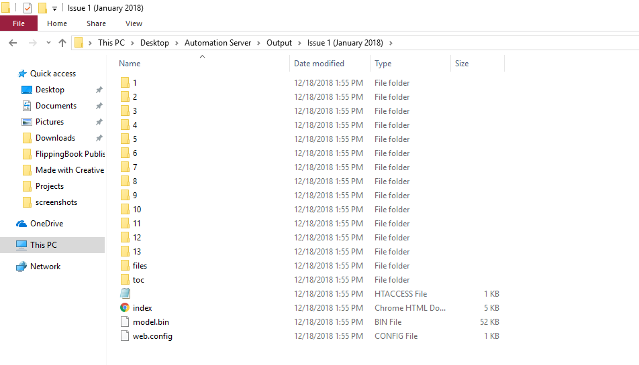Select folder icon of folder 10
Image resolution: width=639 pixels, height=365 pixels.
point(125,210)
